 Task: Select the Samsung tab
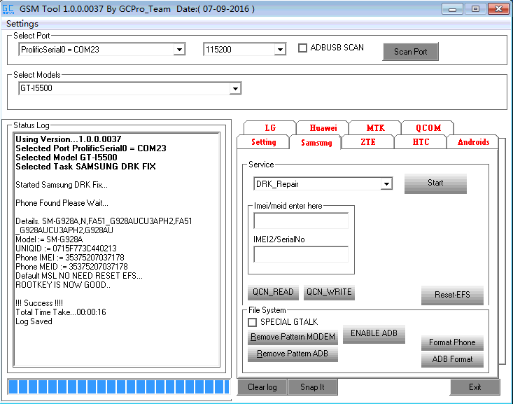[316, 142]
